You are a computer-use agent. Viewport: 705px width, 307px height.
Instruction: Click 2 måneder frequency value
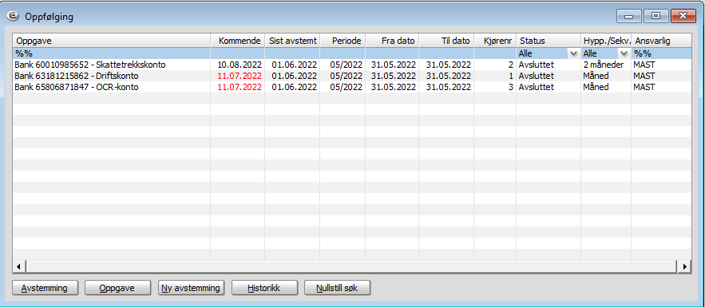click(604, 65)
